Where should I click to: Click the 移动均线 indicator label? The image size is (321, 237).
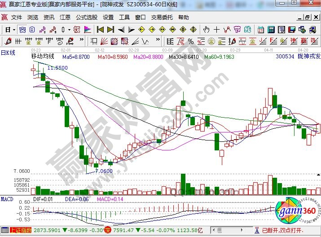(x=42, y=57)
